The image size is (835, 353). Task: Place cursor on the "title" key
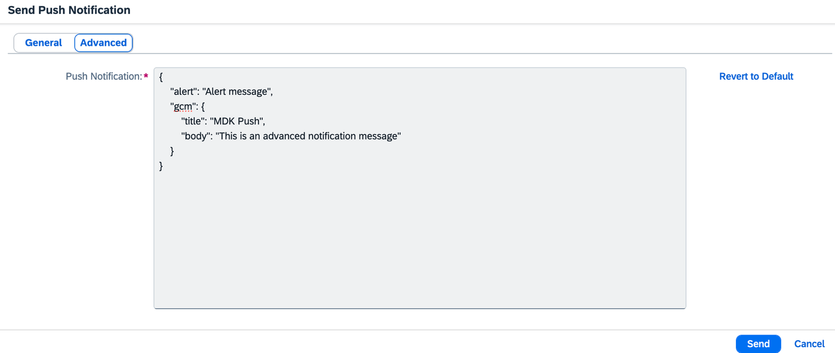(193, 122)
